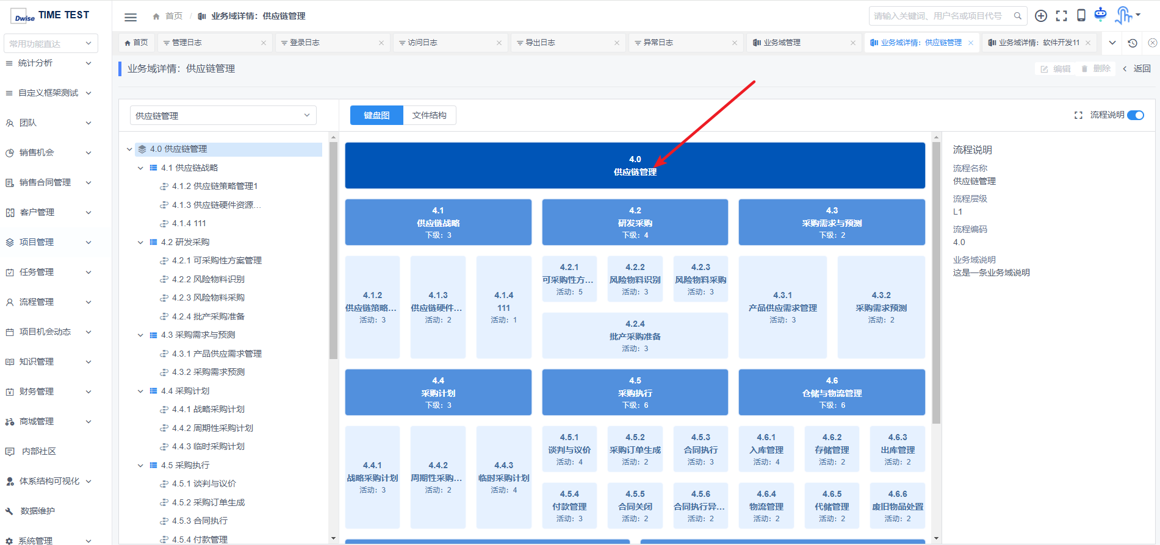This screenshot has height=545, width=1160.
Task: Click the 知识管理 sidebar icon
Action: click(10, 362)
